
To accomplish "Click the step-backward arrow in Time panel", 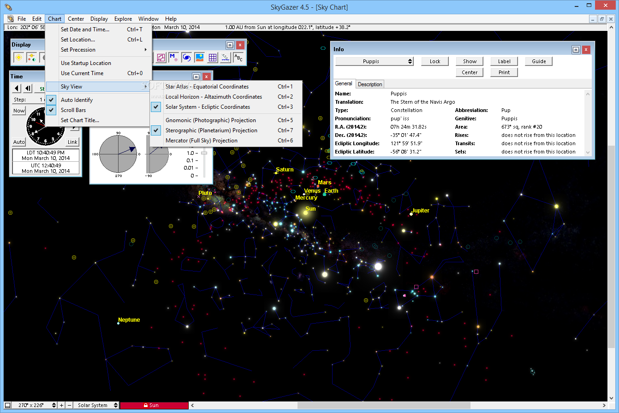I will 28,88.
